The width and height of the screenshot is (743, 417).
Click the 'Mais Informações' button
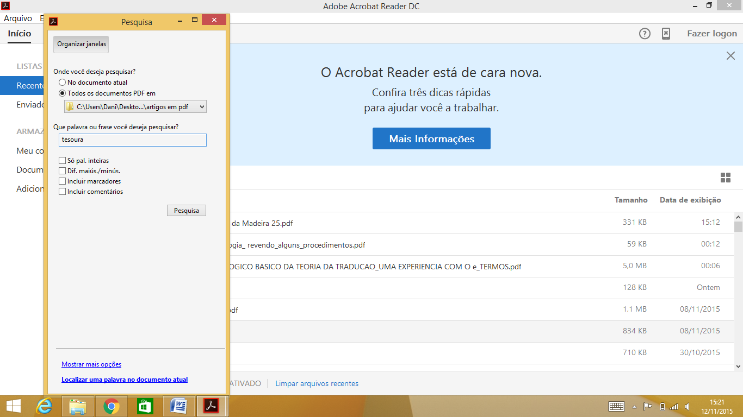click(431, 138)
